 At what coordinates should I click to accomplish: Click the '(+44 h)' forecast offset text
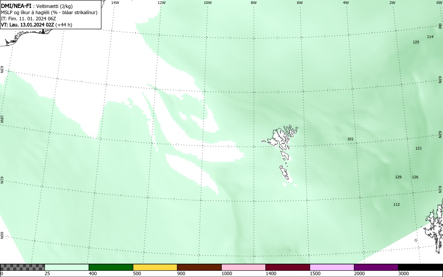(63, 25)
